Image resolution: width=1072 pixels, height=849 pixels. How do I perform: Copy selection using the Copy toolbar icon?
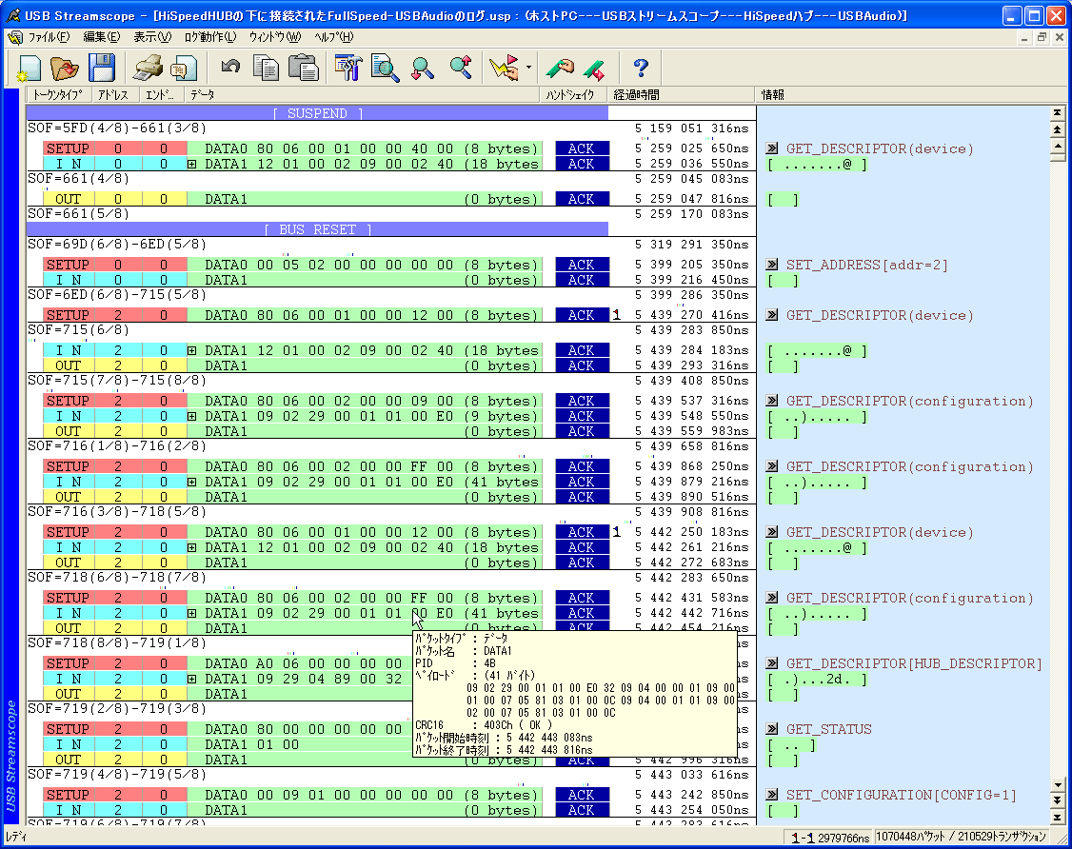pyautogui.click(x=266, y=68)
